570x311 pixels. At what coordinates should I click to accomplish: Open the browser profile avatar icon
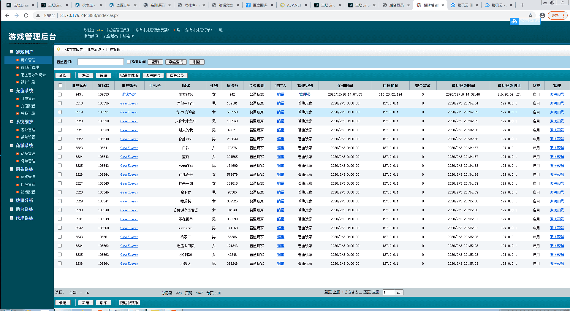(x=542, y=15)
